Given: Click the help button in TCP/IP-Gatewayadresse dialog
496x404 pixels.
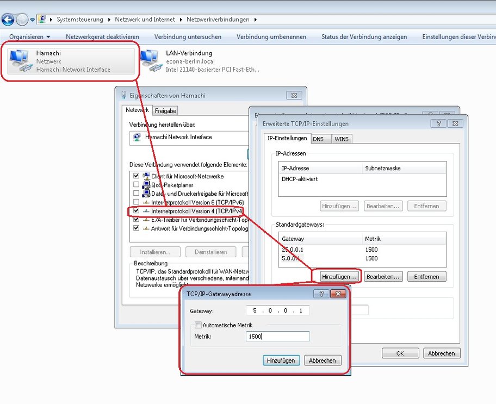Looking at the screenshot, I should click(x=321, y=294).
